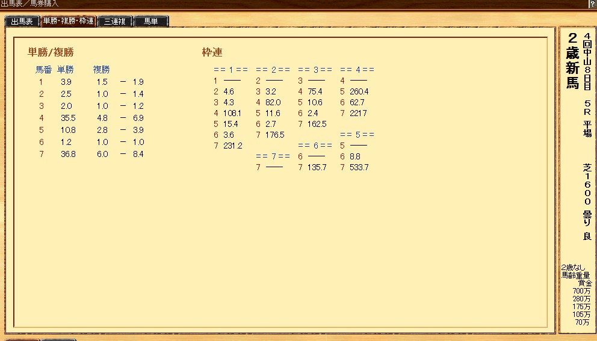Image resolution: width=597 pixels, height=341 pixels.
Task: Select the 単勝・複勝・枠連 tab
Action: pos(69,21)
